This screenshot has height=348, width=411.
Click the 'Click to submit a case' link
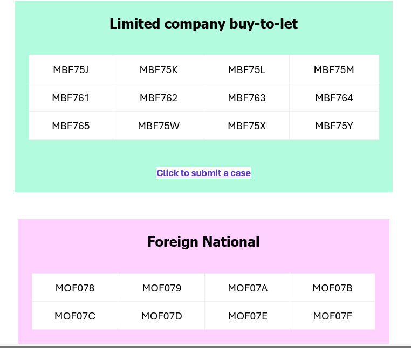click(203, 173)
